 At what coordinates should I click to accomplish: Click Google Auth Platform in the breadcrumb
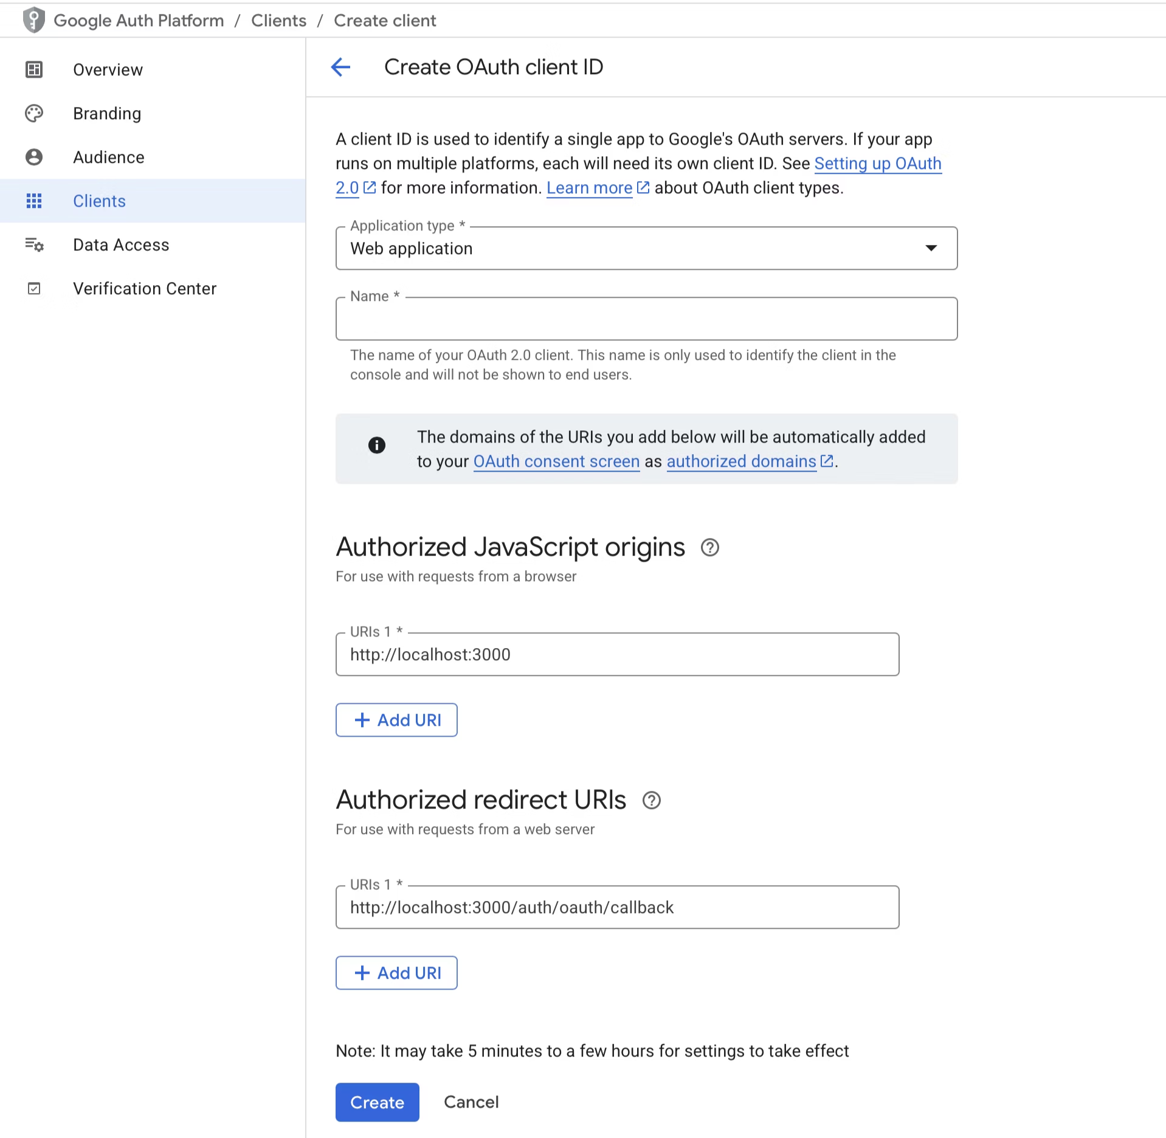[139, 20]
